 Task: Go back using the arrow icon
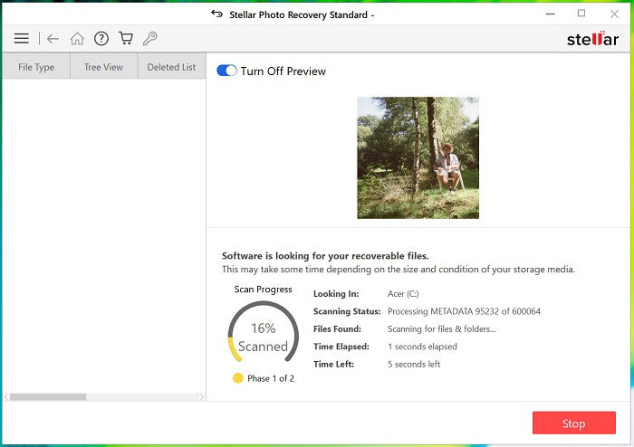tap(53, 39)
